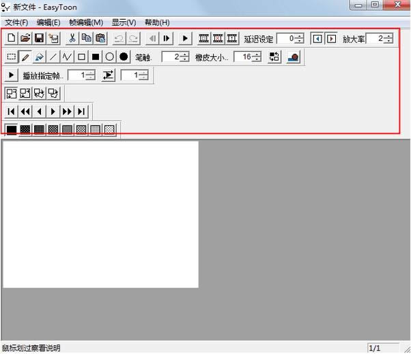
Task: Rewind with the double-left arrow
Action: pos(25,112)
